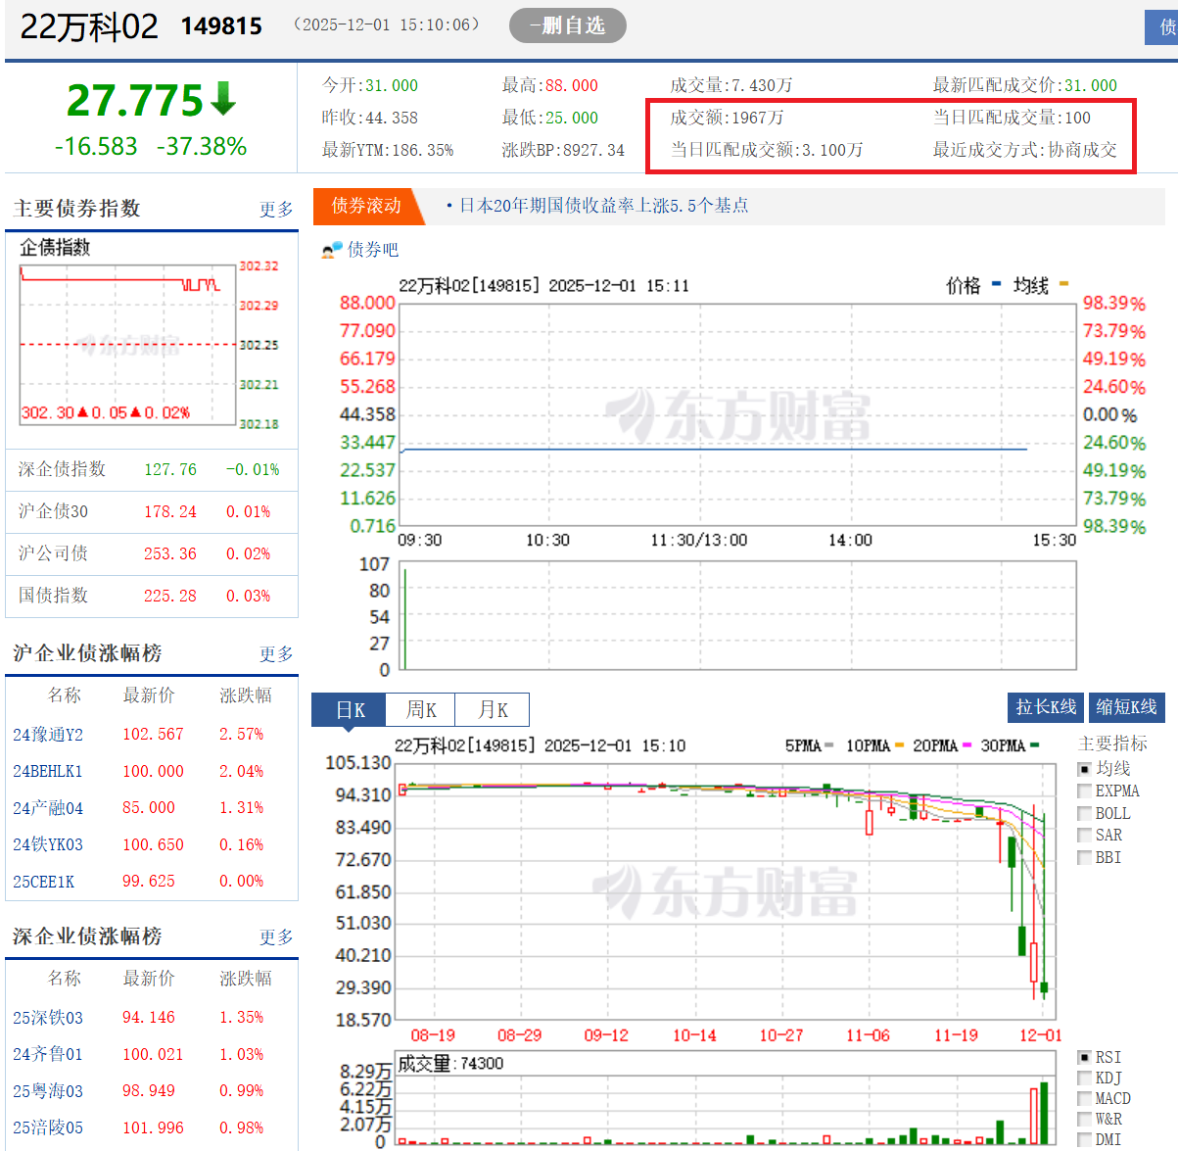Click the 均线 orange legend marker

click(1063, 284)
